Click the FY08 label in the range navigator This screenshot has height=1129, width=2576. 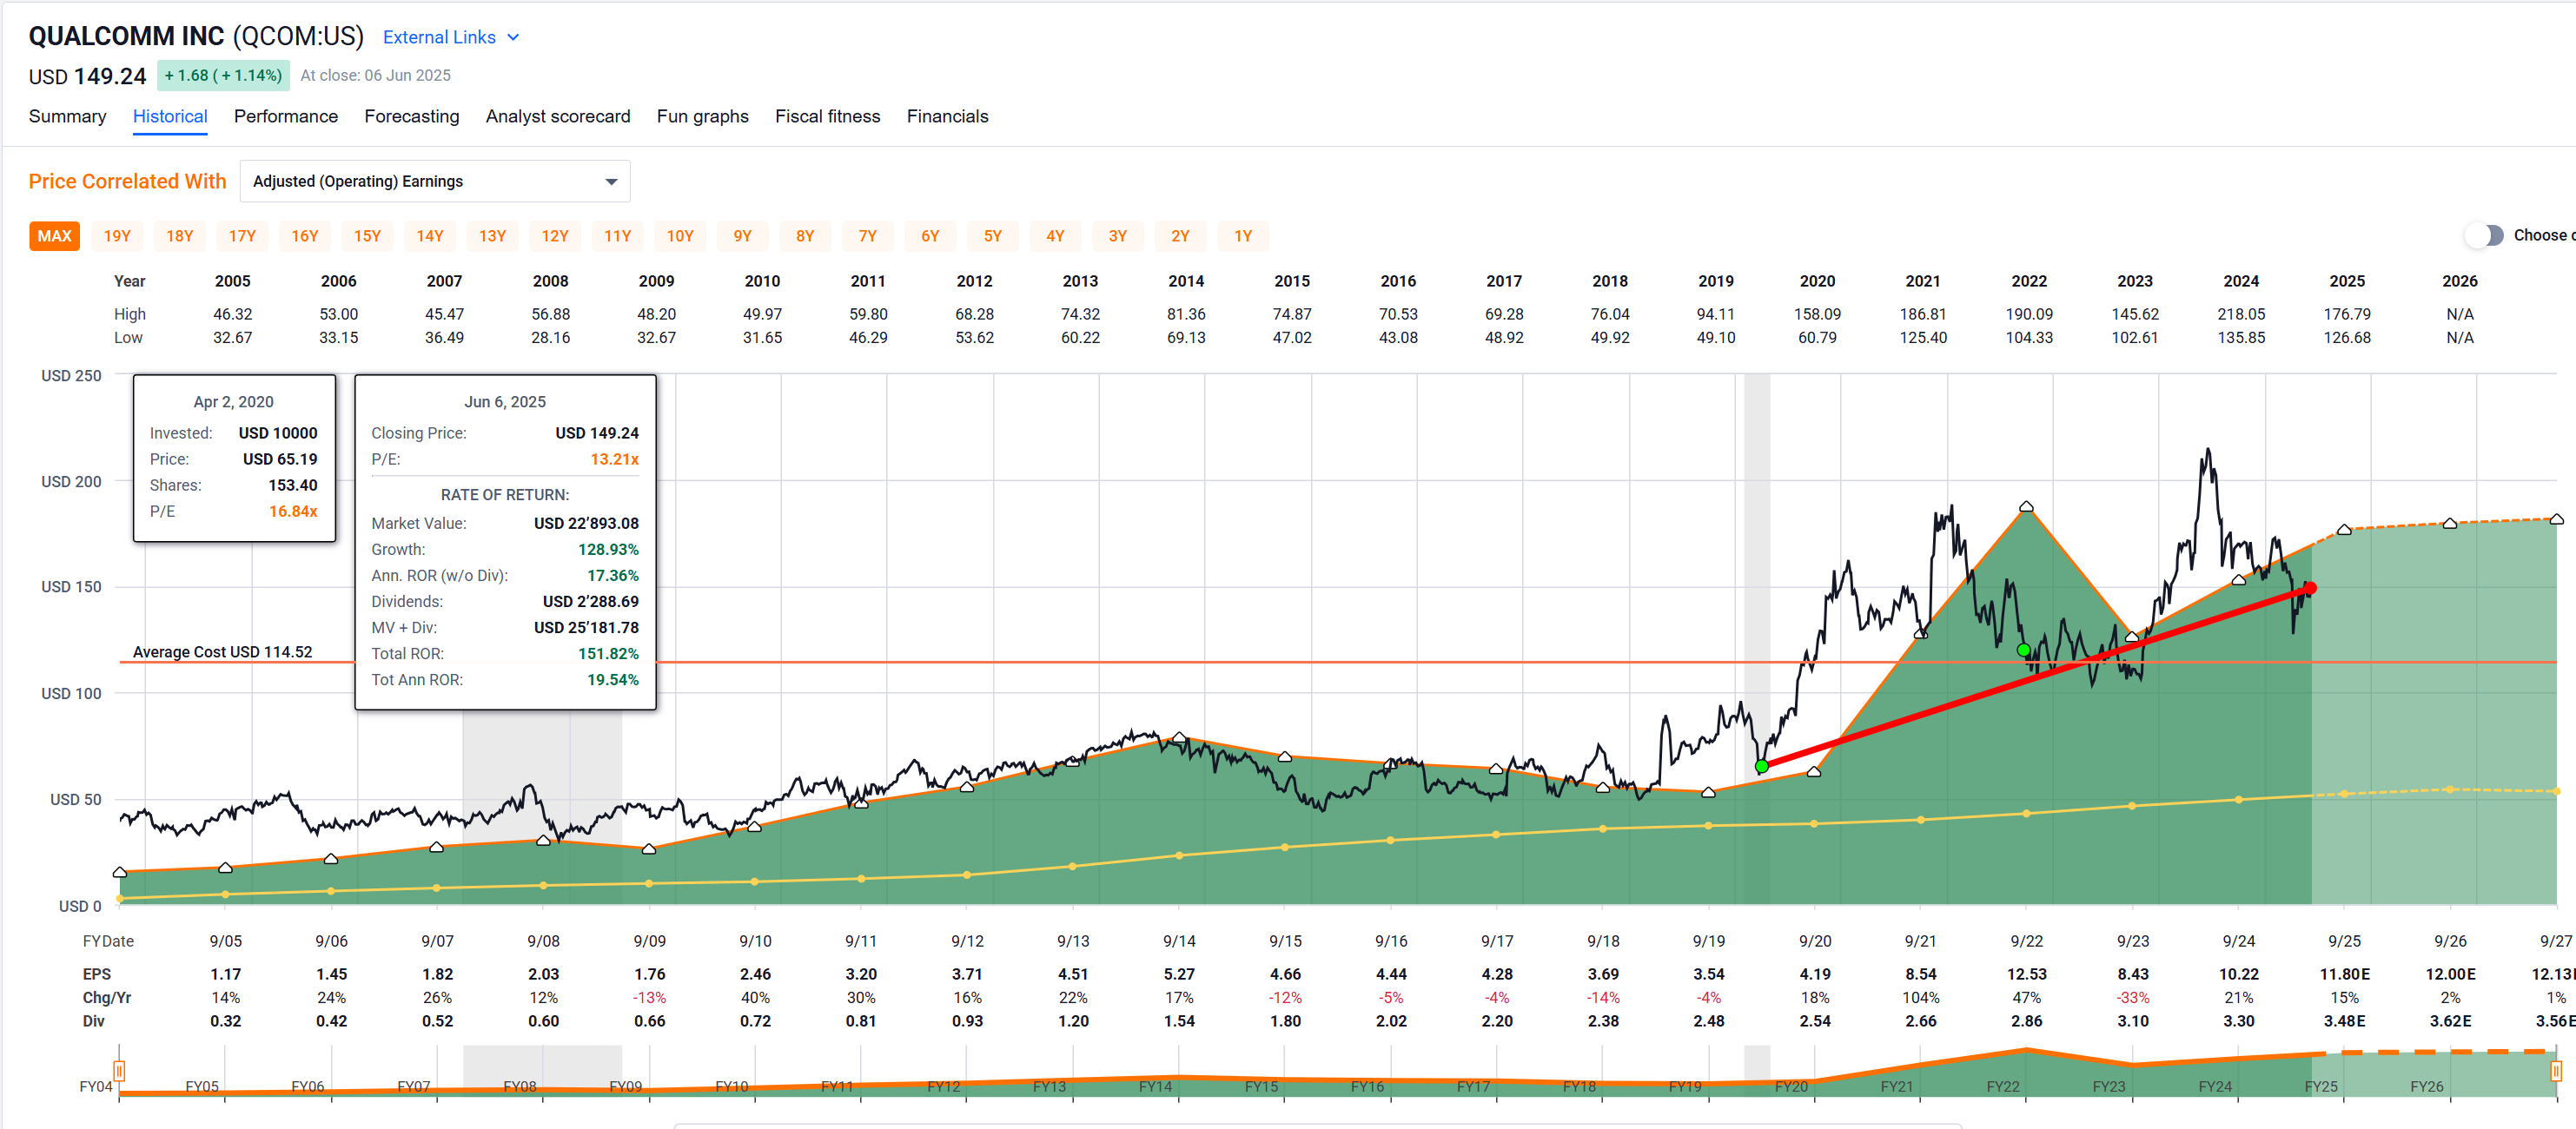(x=519, y=1087)
